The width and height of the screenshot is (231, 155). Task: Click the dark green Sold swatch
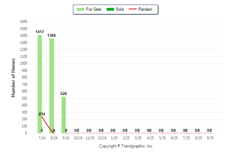(109, 9)
